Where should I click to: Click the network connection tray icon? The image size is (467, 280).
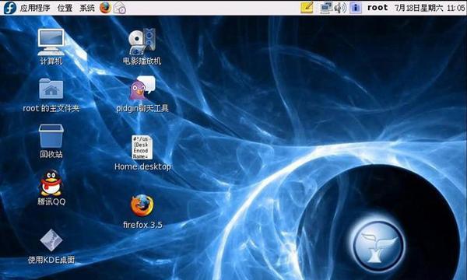(x=326, y=8)
